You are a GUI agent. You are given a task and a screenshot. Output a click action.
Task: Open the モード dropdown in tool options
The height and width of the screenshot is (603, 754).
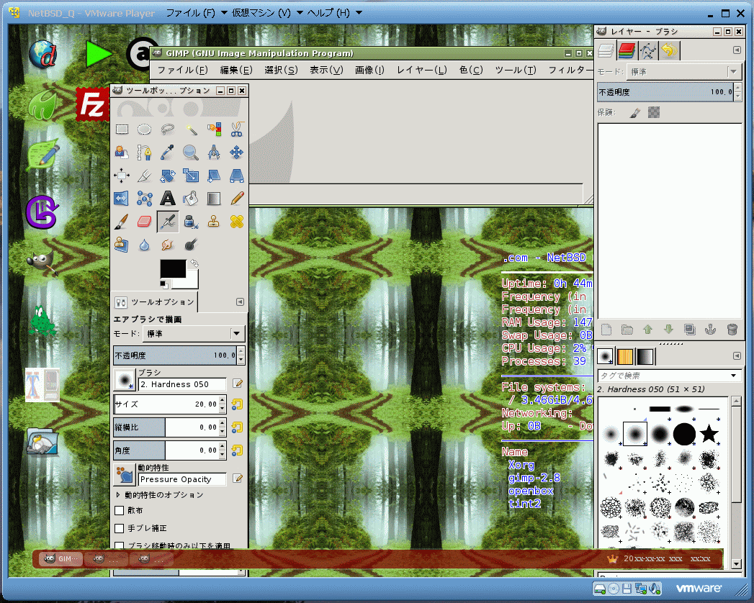(x=235, y=334)
